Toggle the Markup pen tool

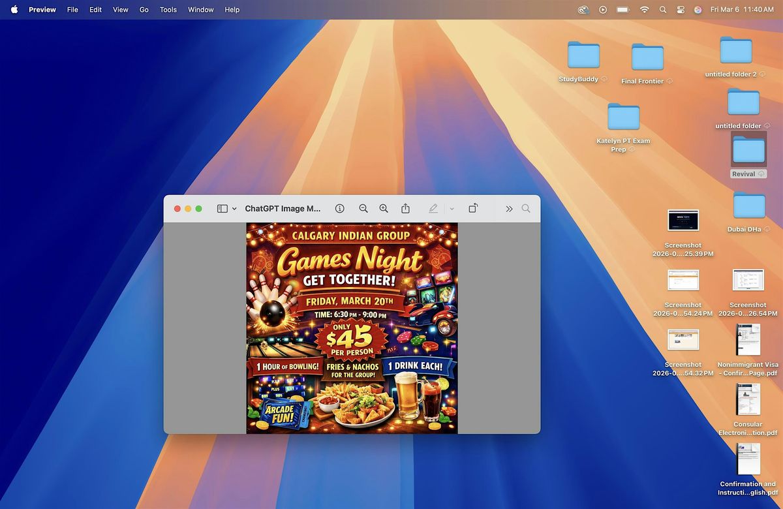tap(433, 209)
